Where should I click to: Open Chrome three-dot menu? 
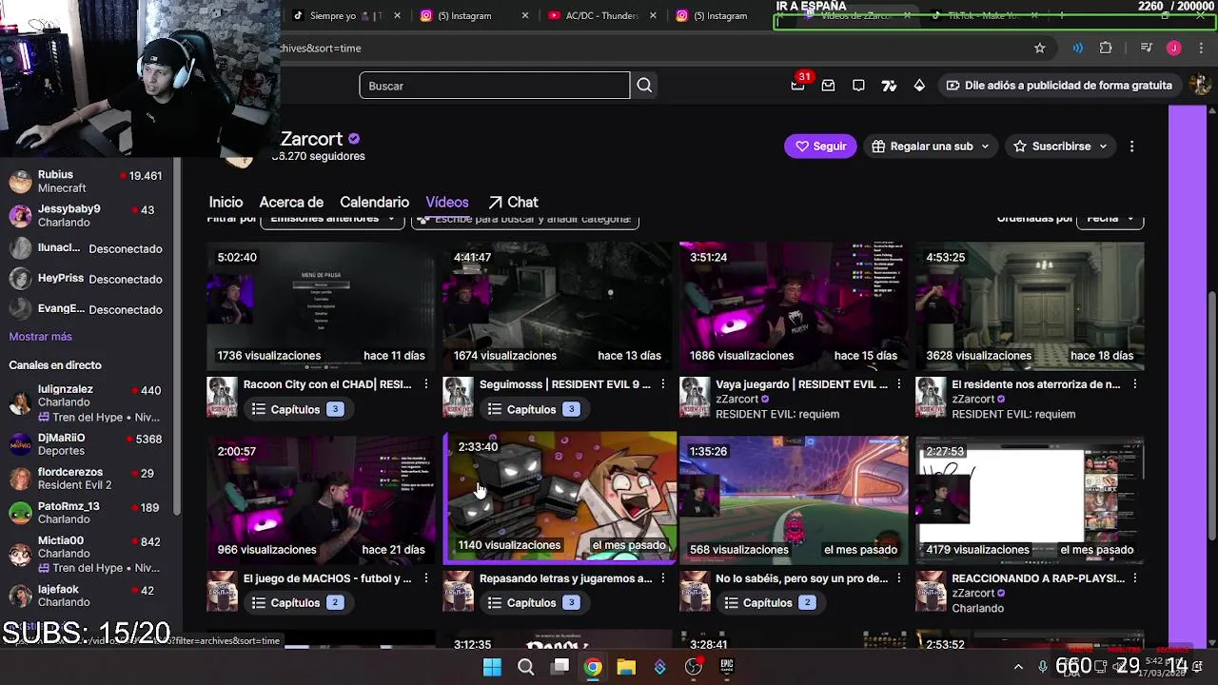(x=1201, y=48)
